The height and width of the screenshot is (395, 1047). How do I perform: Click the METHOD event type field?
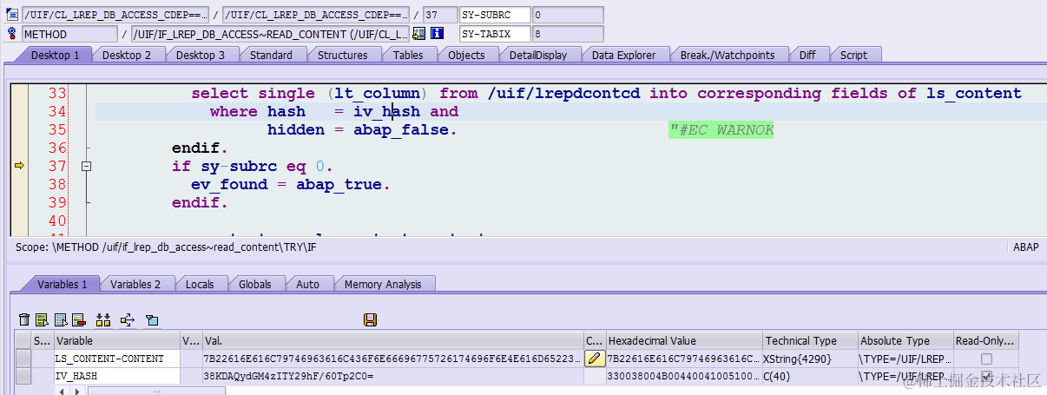point(69,34)
